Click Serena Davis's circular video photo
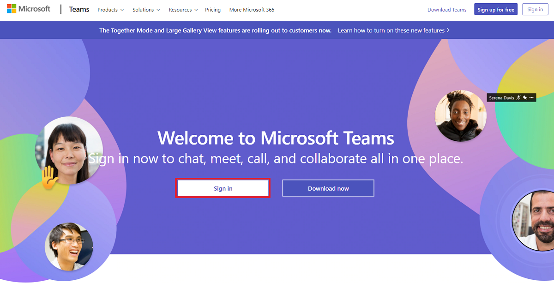 (461, 115)
